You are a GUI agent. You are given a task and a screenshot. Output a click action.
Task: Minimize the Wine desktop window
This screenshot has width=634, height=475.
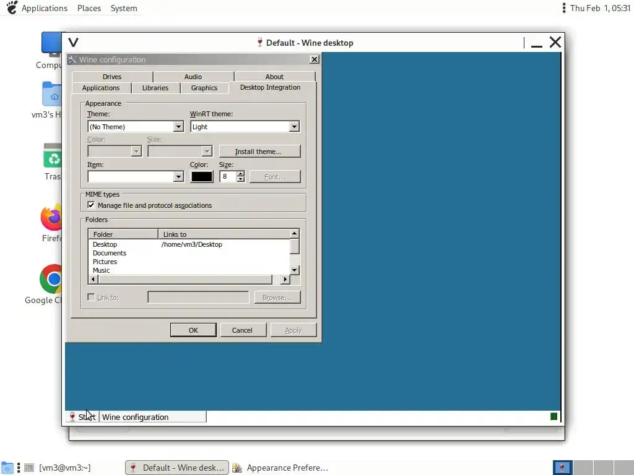(537, 43)
